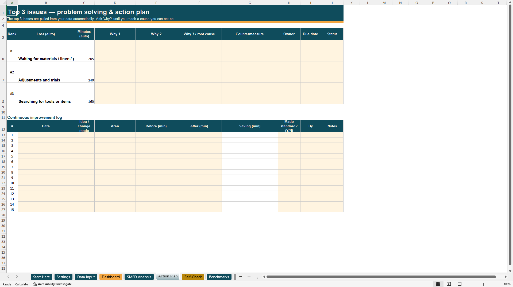Switch to Normal view in the status bar
This screenshot has width=513, height=287.
(438, 284)
